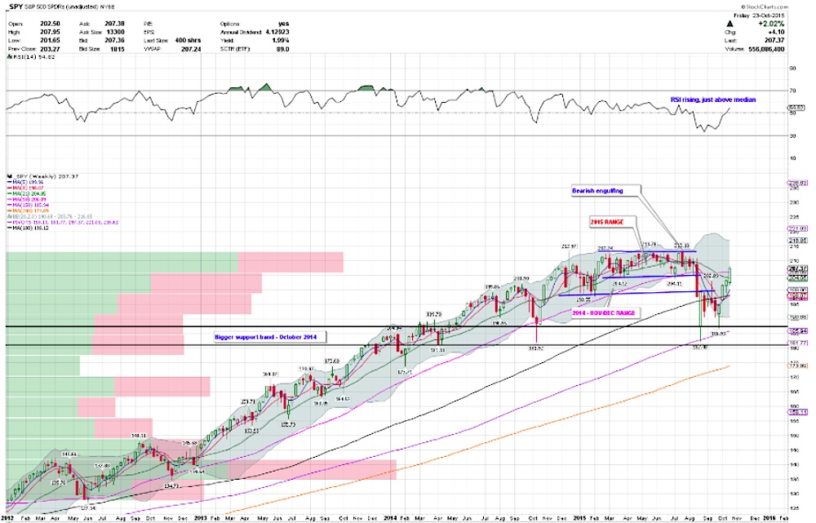Select the Prev Close value 203.27
816x523 pixels.
point(51,49)
